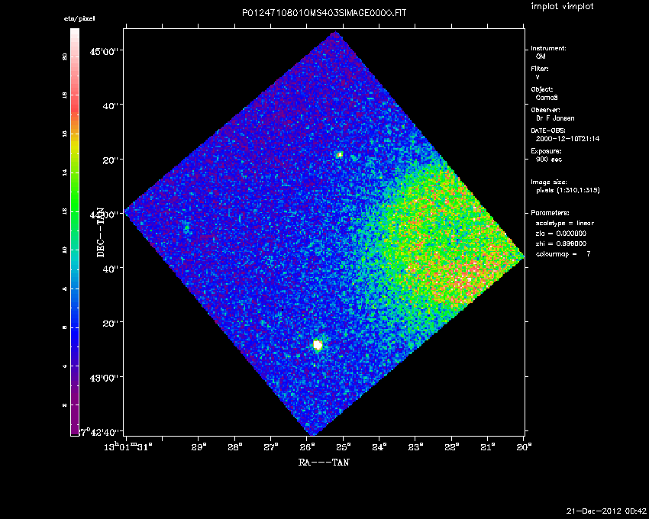Click the 'DEC--TAN' axis label

[x=101, y=232]
